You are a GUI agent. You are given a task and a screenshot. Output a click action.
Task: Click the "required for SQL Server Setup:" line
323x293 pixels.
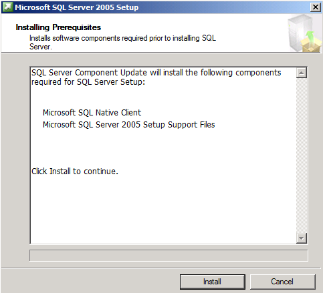(x=88, y=82)
